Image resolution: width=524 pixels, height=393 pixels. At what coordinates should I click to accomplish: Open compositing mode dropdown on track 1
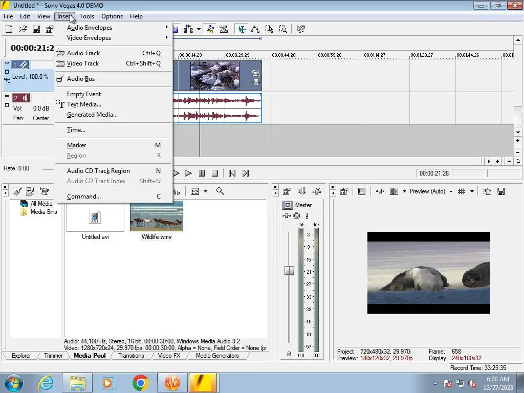coord(7,80)
